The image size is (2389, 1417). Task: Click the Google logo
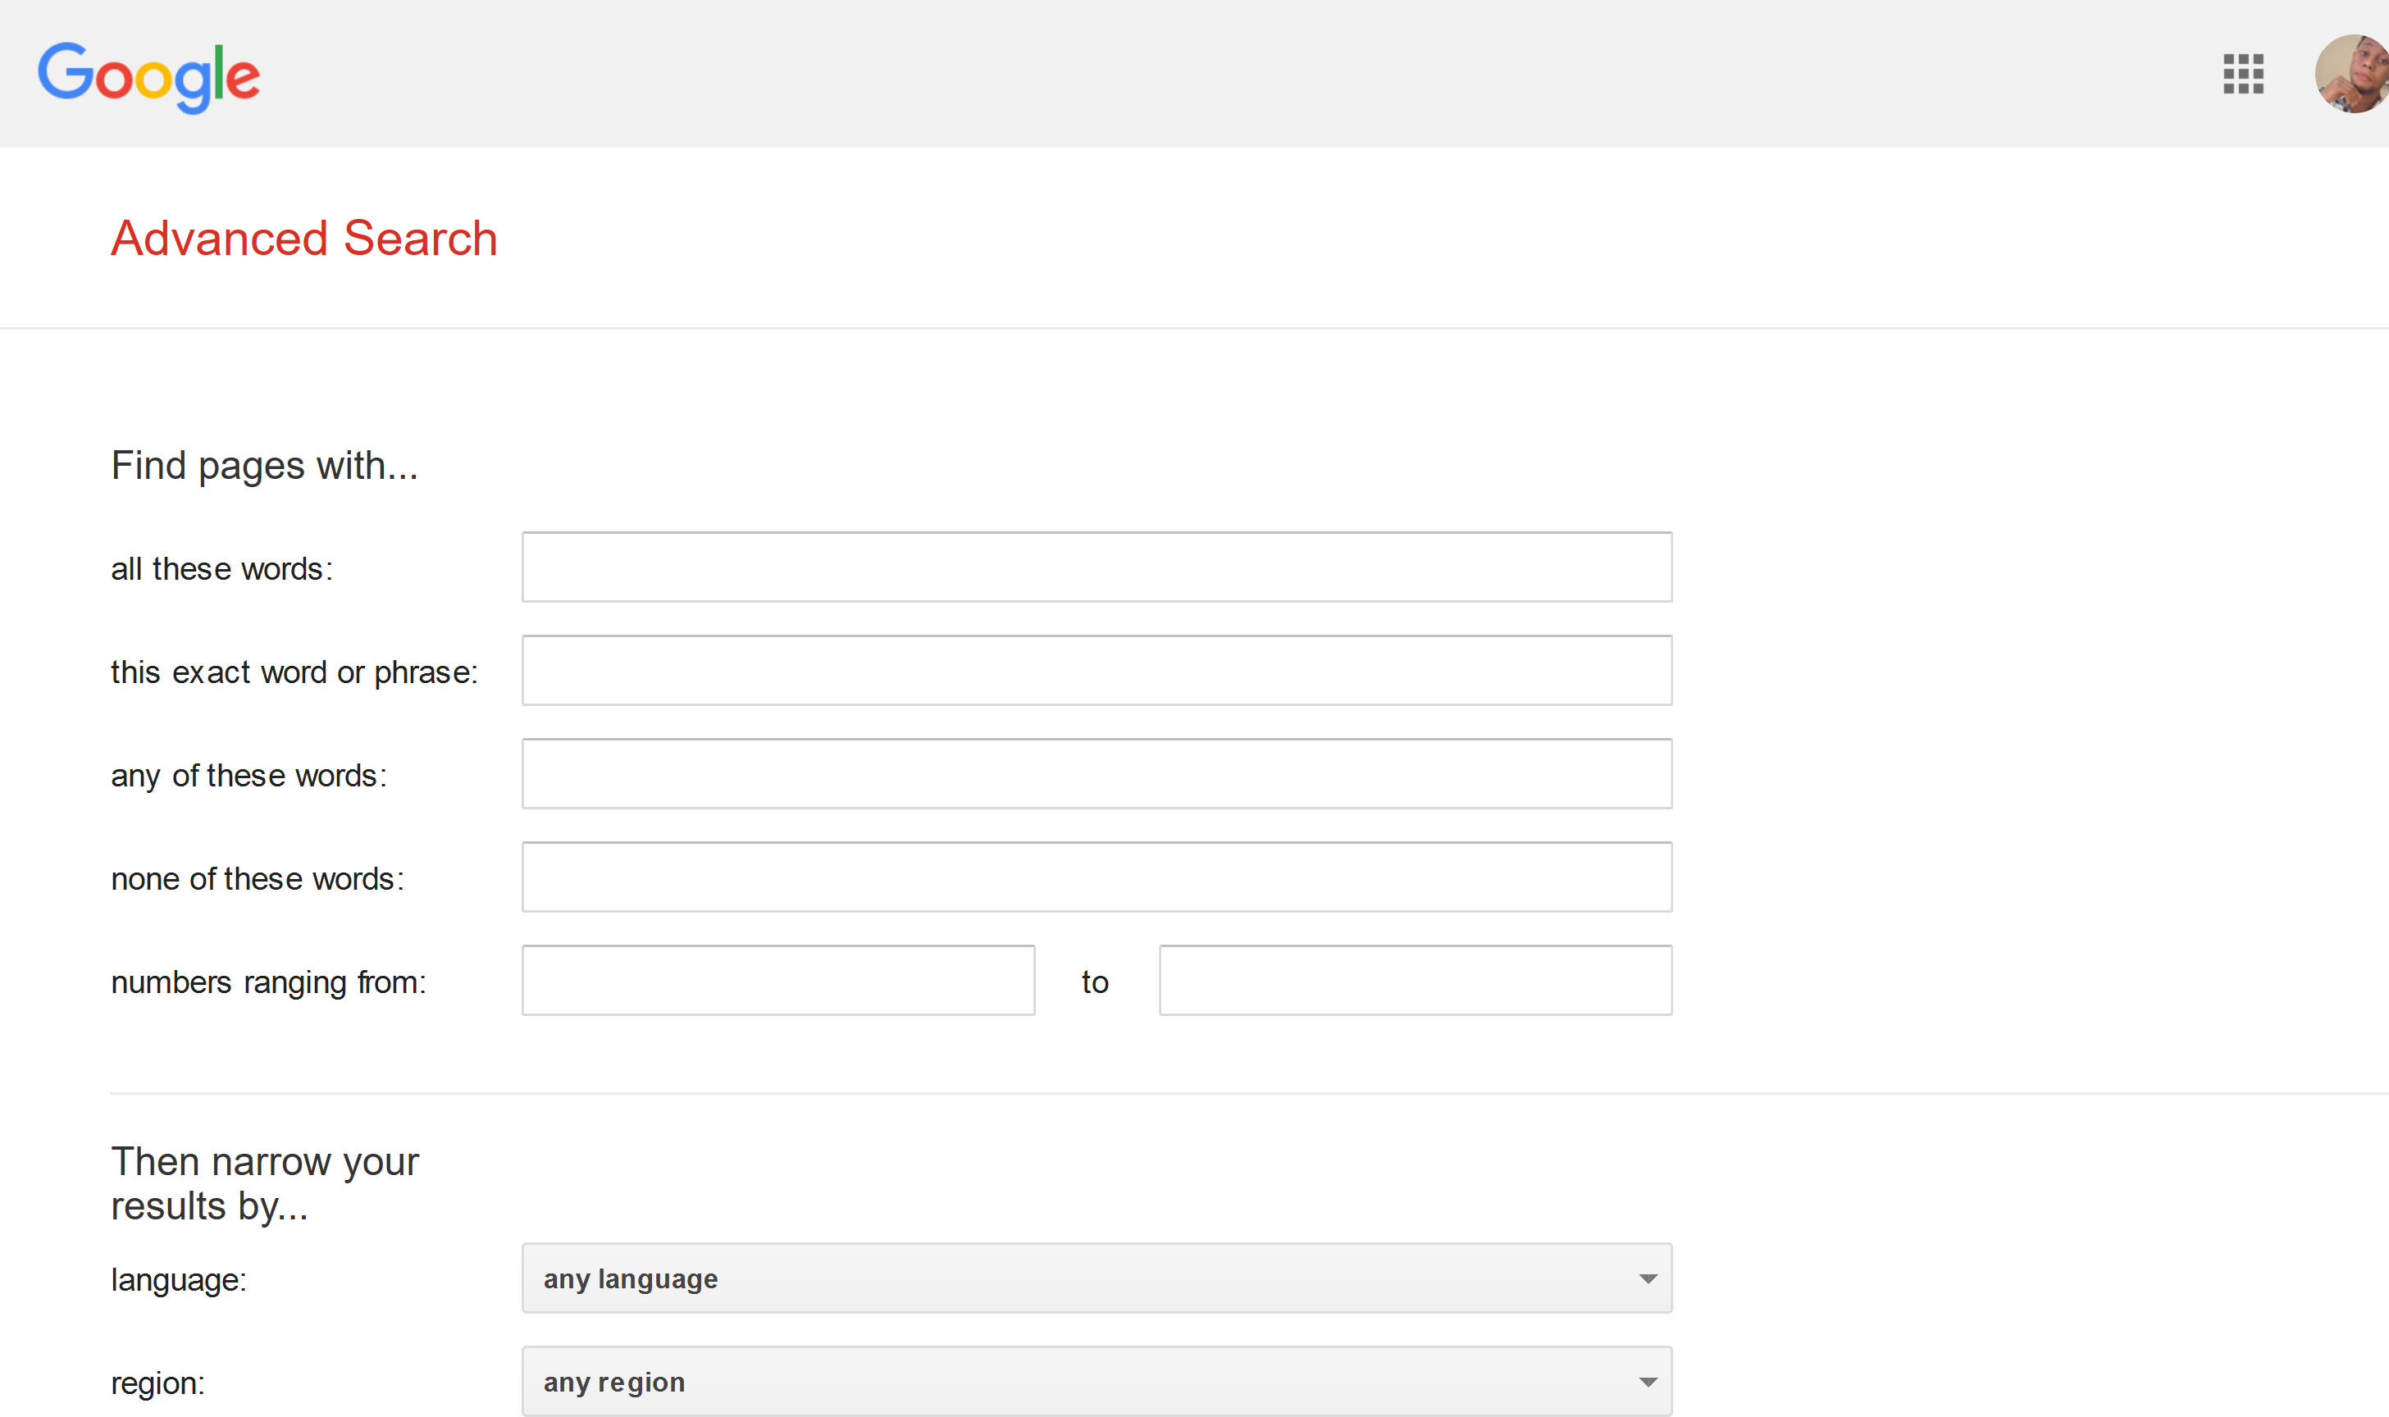pos(149,76)
